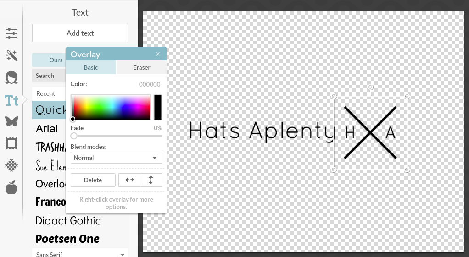This screenshot has width=469, height=257.
Task: Open the Touch Up face icon
Action: (x=11, y=77)
